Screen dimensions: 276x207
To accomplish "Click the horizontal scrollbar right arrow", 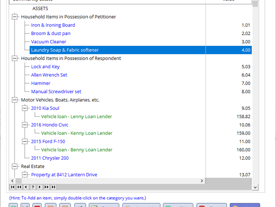I will coord(202,181).
